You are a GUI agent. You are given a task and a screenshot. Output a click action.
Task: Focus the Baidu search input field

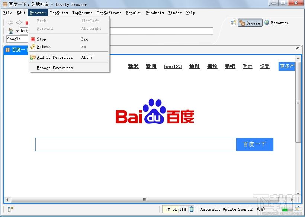click(x=136, y=144)
